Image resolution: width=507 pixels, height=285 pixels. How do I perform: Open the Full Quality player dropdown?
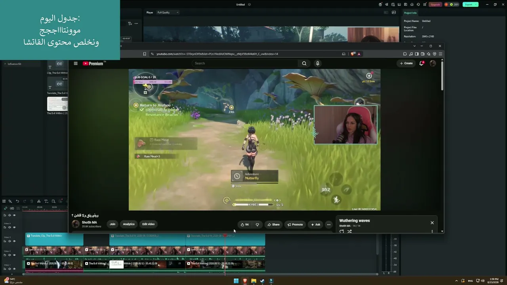point(168,12)
